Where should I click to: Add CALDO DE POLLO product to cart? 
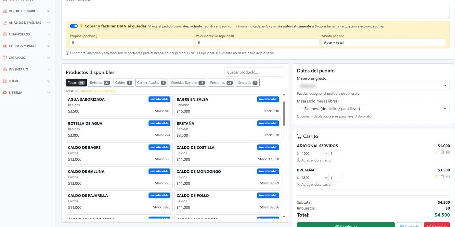pos(228,202)
